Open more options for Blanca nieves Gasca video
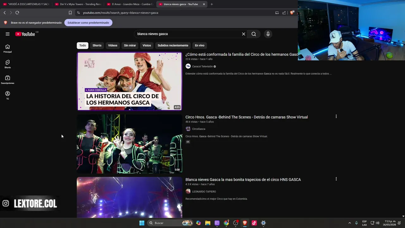Image resolution: width=405 pixels, height=228 pixels. pyautogui.click(x=336, y=179)
